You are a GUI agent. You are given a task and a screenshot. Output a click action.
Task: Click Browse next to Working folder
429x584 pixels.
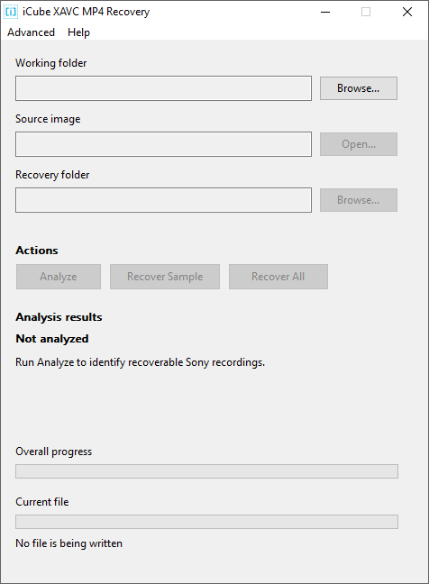[358, 88]
